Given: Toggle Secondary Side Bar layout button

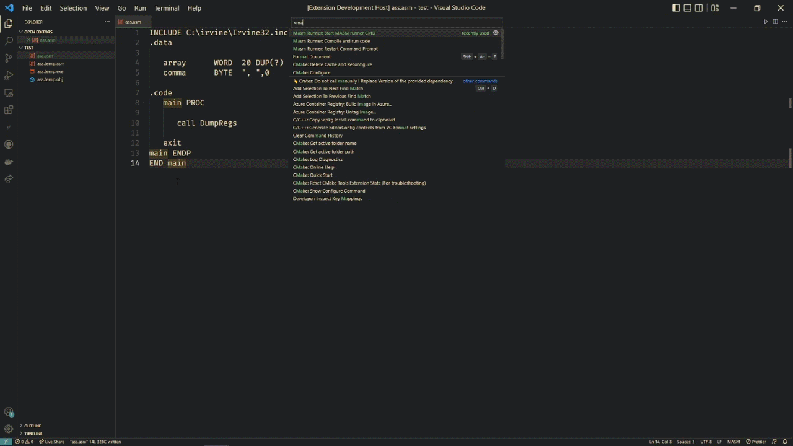Looking at the screenshot, I should click(x=699, y=8).
